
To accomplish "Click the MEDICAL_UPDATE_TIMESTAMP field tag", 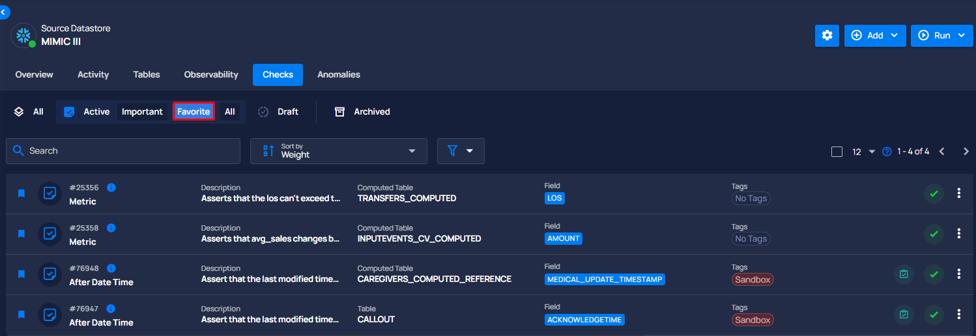I will [605, 279].
